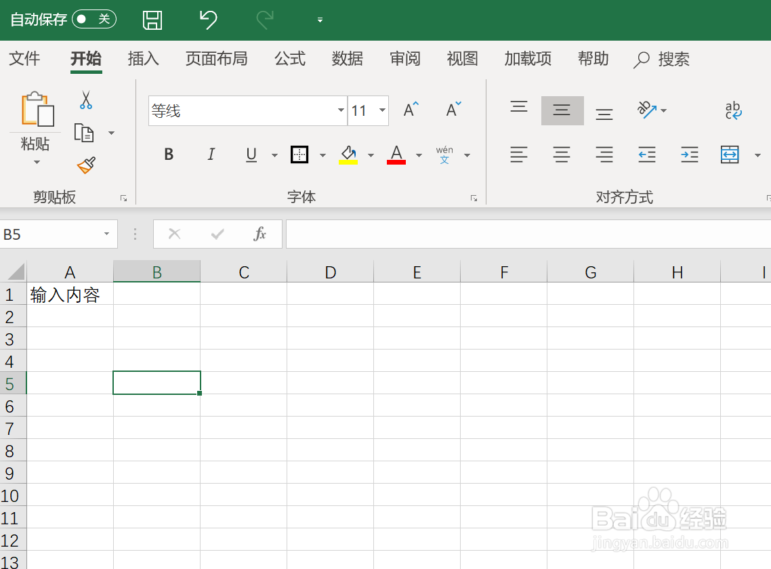Image resolution: width=771 pixels, height=569 pixels.
Task: Expand the underline style arrow
Action: click(x=274, y=155)
